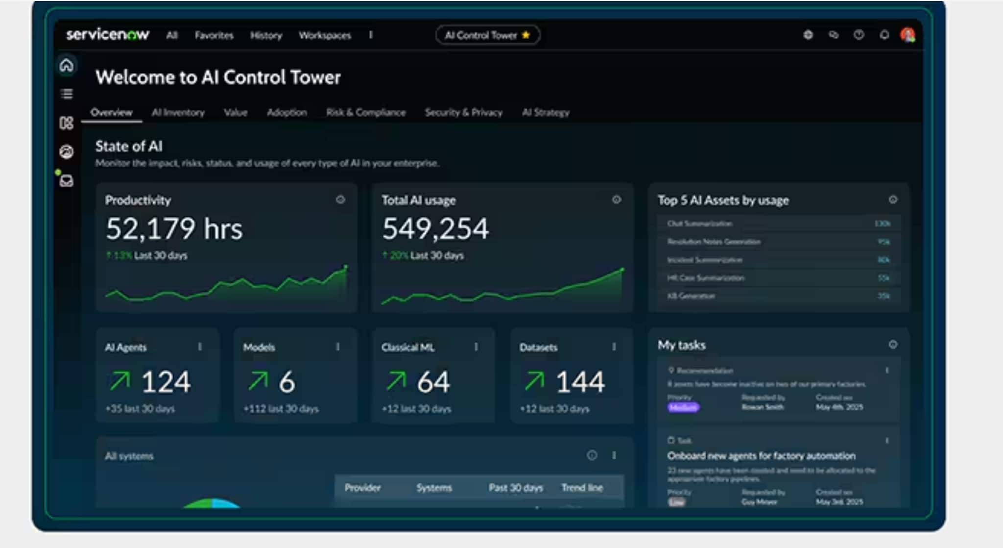Viewport: 1003px width, 548px height.
Task: Open All systems info icon
Action: pyautogui.click(x=592, y=455)
